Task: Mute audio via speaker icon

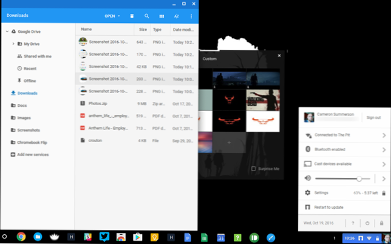Action: click(x=308, y=178)
